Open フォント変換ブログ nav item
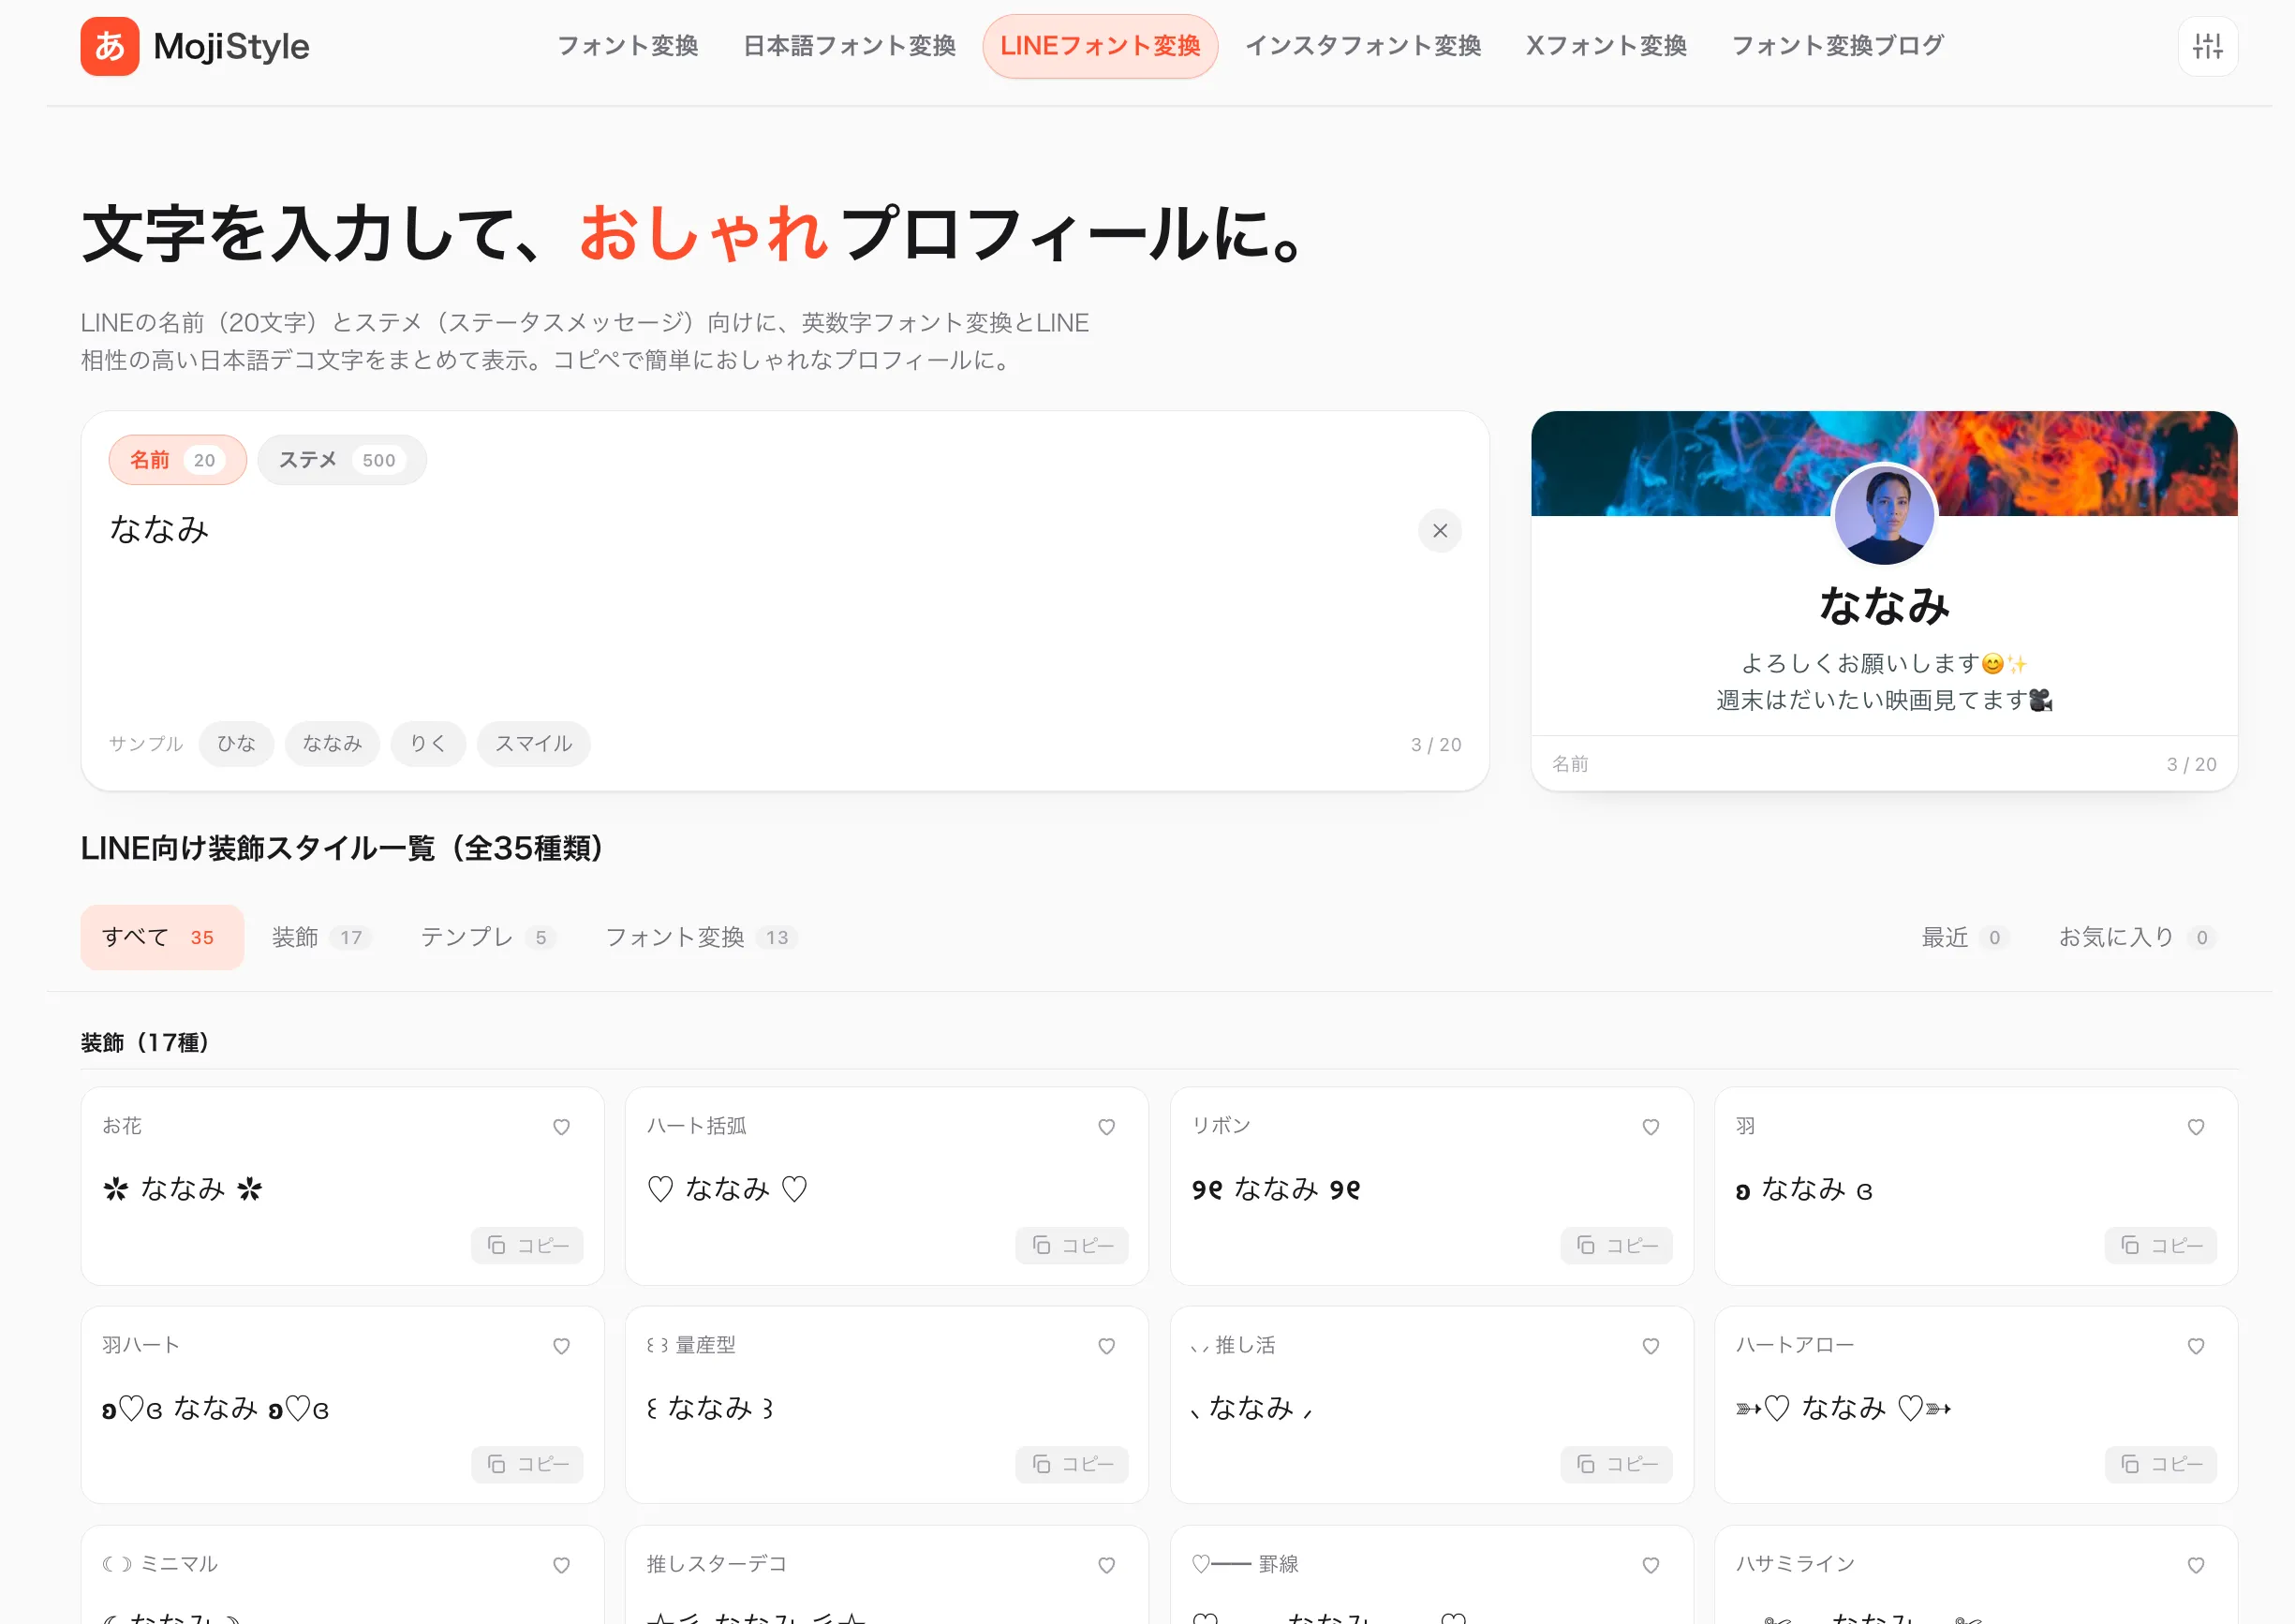 (1837, 46)
